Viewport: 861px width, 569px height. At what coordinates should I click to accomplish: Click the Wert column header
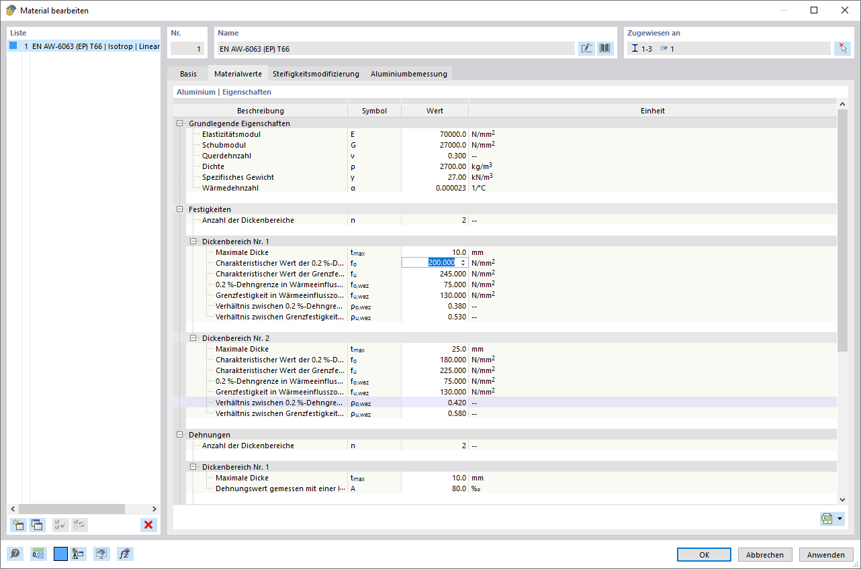pos(435,111)
